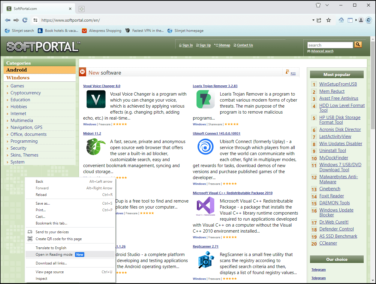Screen dimensions: 376x284
Task: Open the site information icon in the address bar
Action: pos(35,20)
